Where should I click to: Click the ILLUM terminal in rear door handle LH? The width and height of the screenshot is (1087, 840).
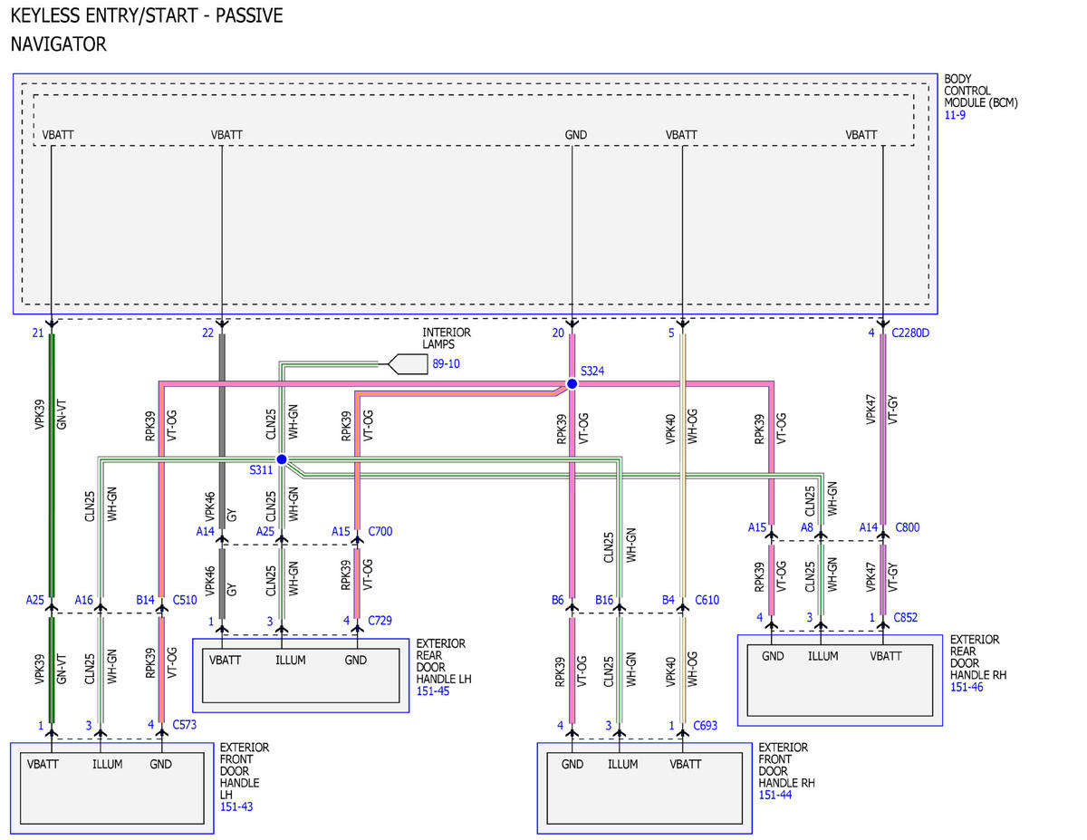(x=290, y=661)
